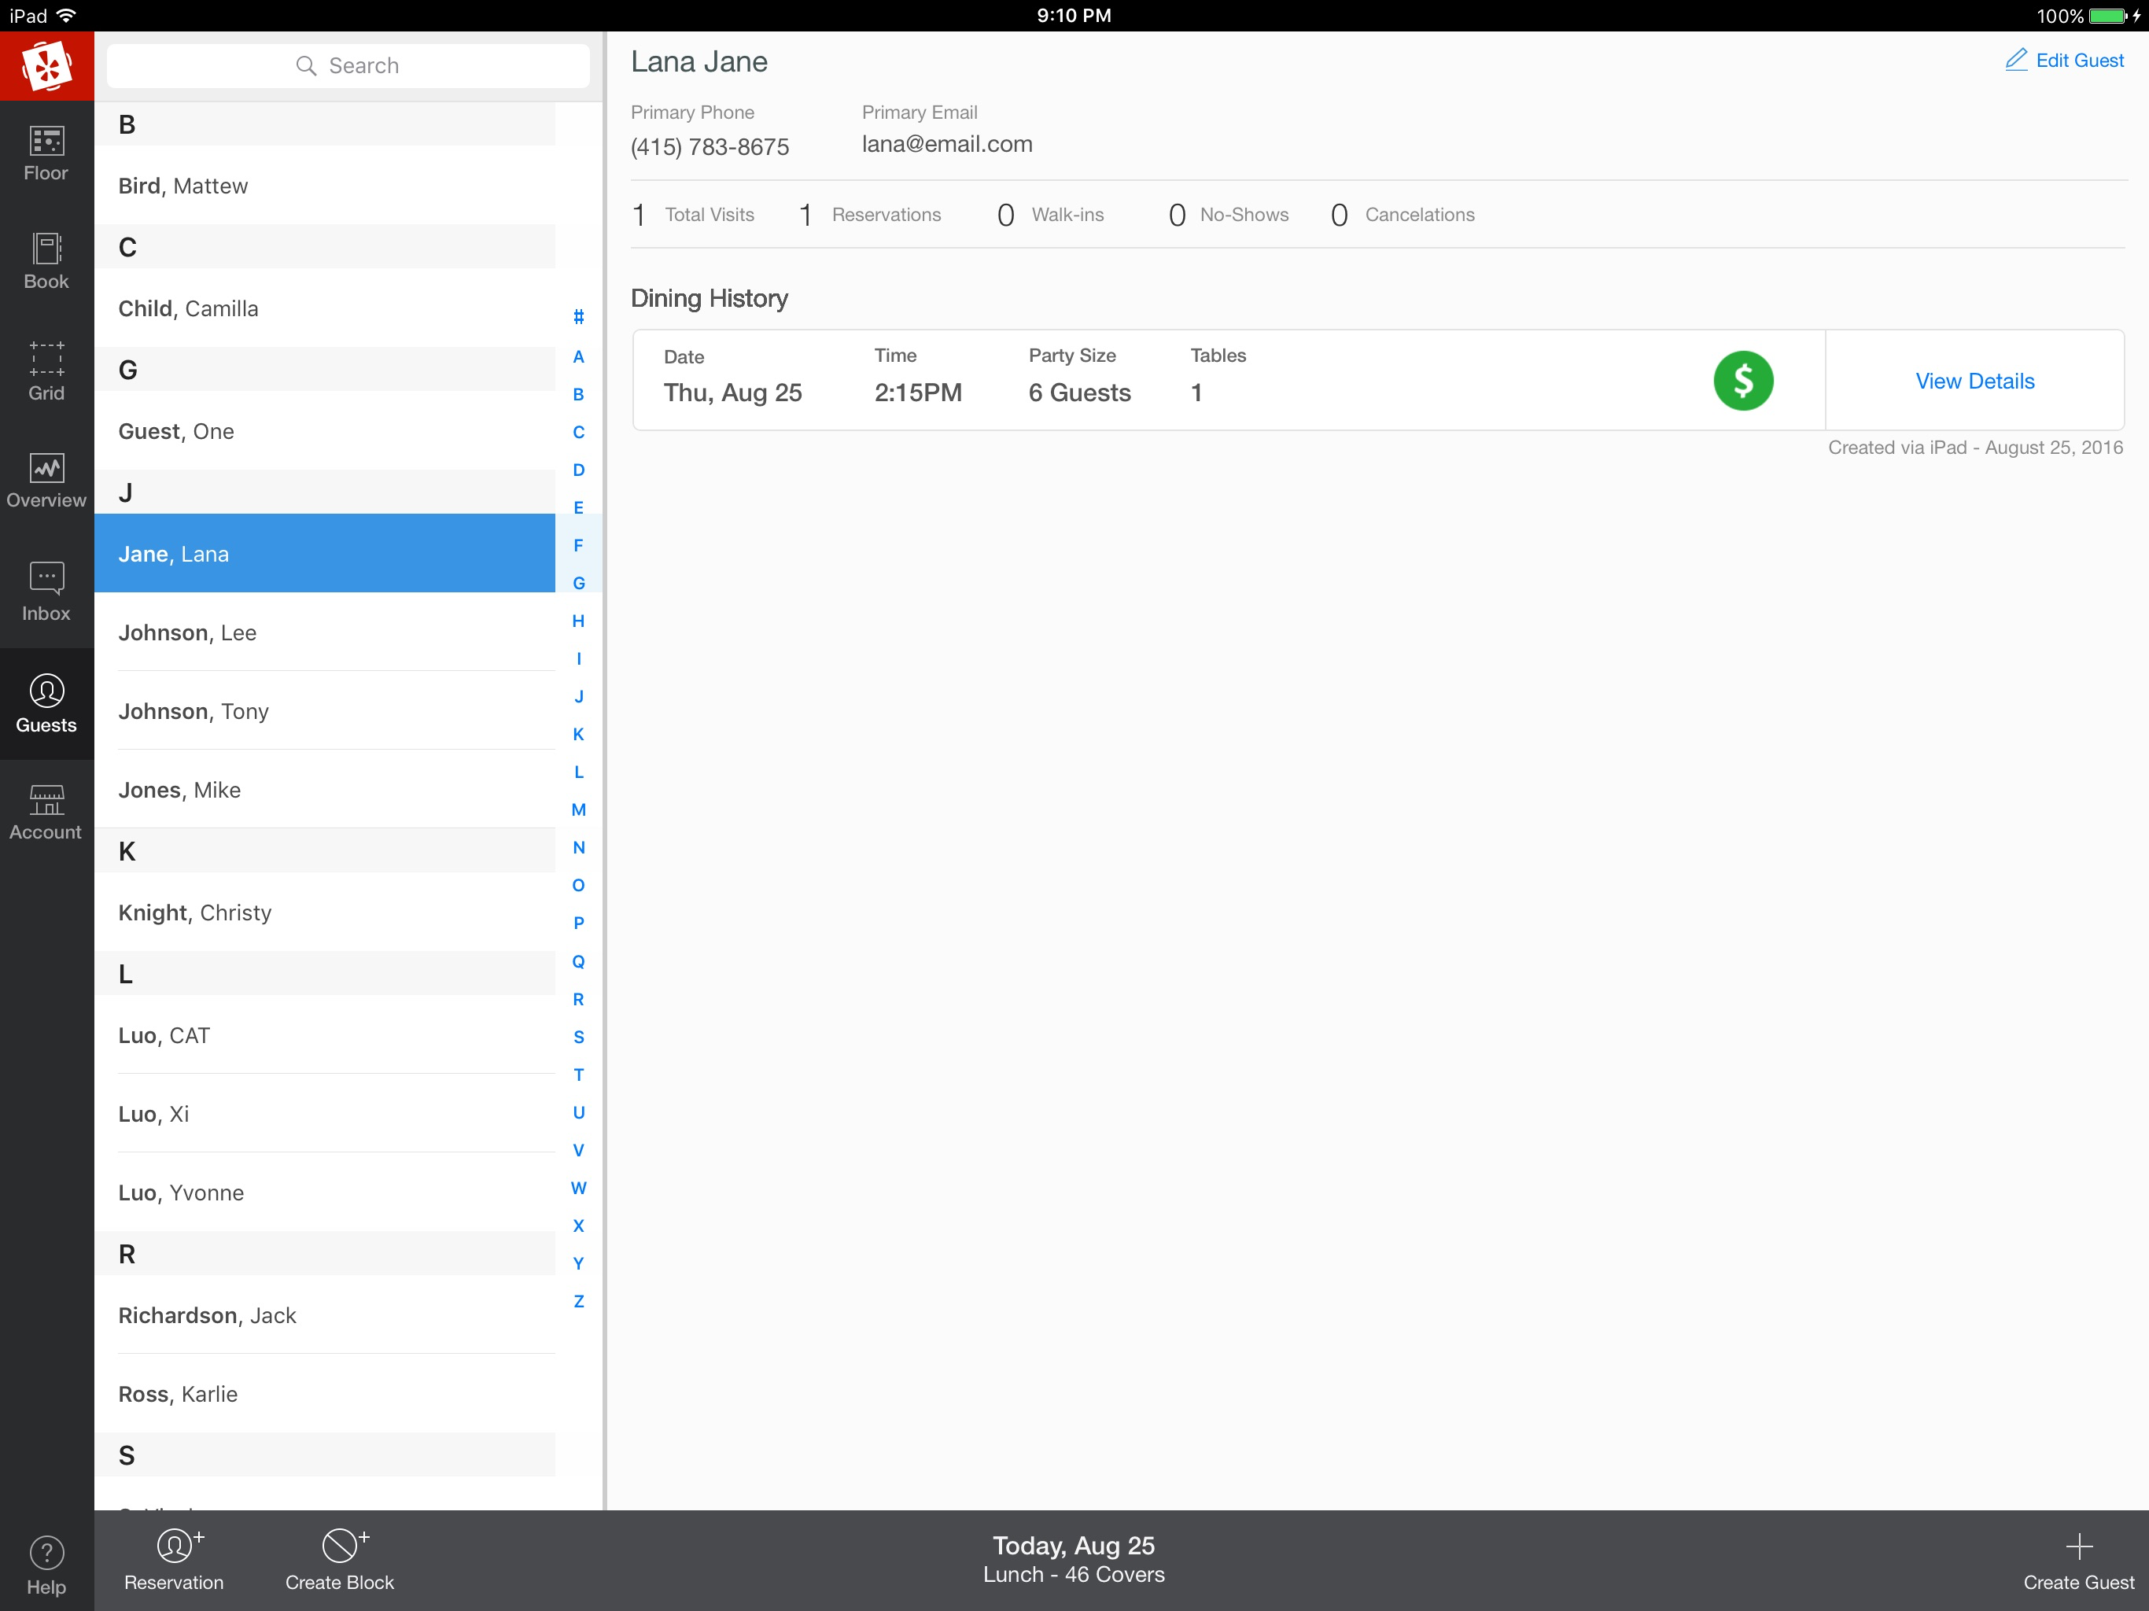Screen dimensions: 2149x1611
Task: Select guest Luo, Xi
Action: pyautogui.click(x=325, y=1114)
